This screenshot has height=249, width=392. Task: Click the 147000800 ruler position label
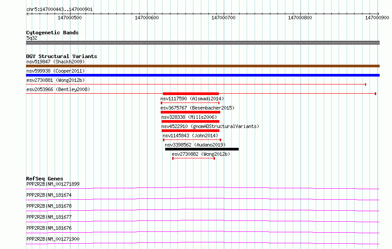pyautogui.click(x=300, y=18)
